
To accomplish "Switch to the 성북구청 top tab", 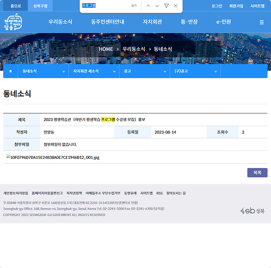I will click(40, 6).
